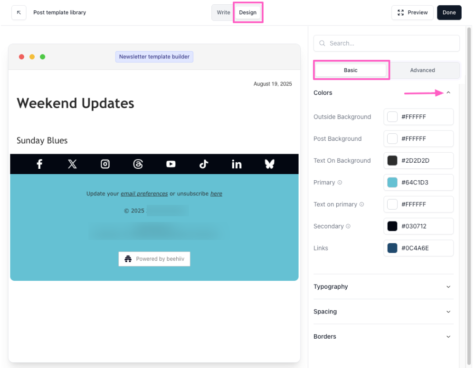Go back using the top-left arrow icon
Screen dimensions: 475x368
(19, 13)
